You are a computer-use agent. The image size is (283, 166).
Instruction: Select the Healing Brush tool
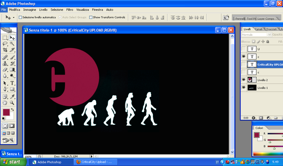pos(5,57)
